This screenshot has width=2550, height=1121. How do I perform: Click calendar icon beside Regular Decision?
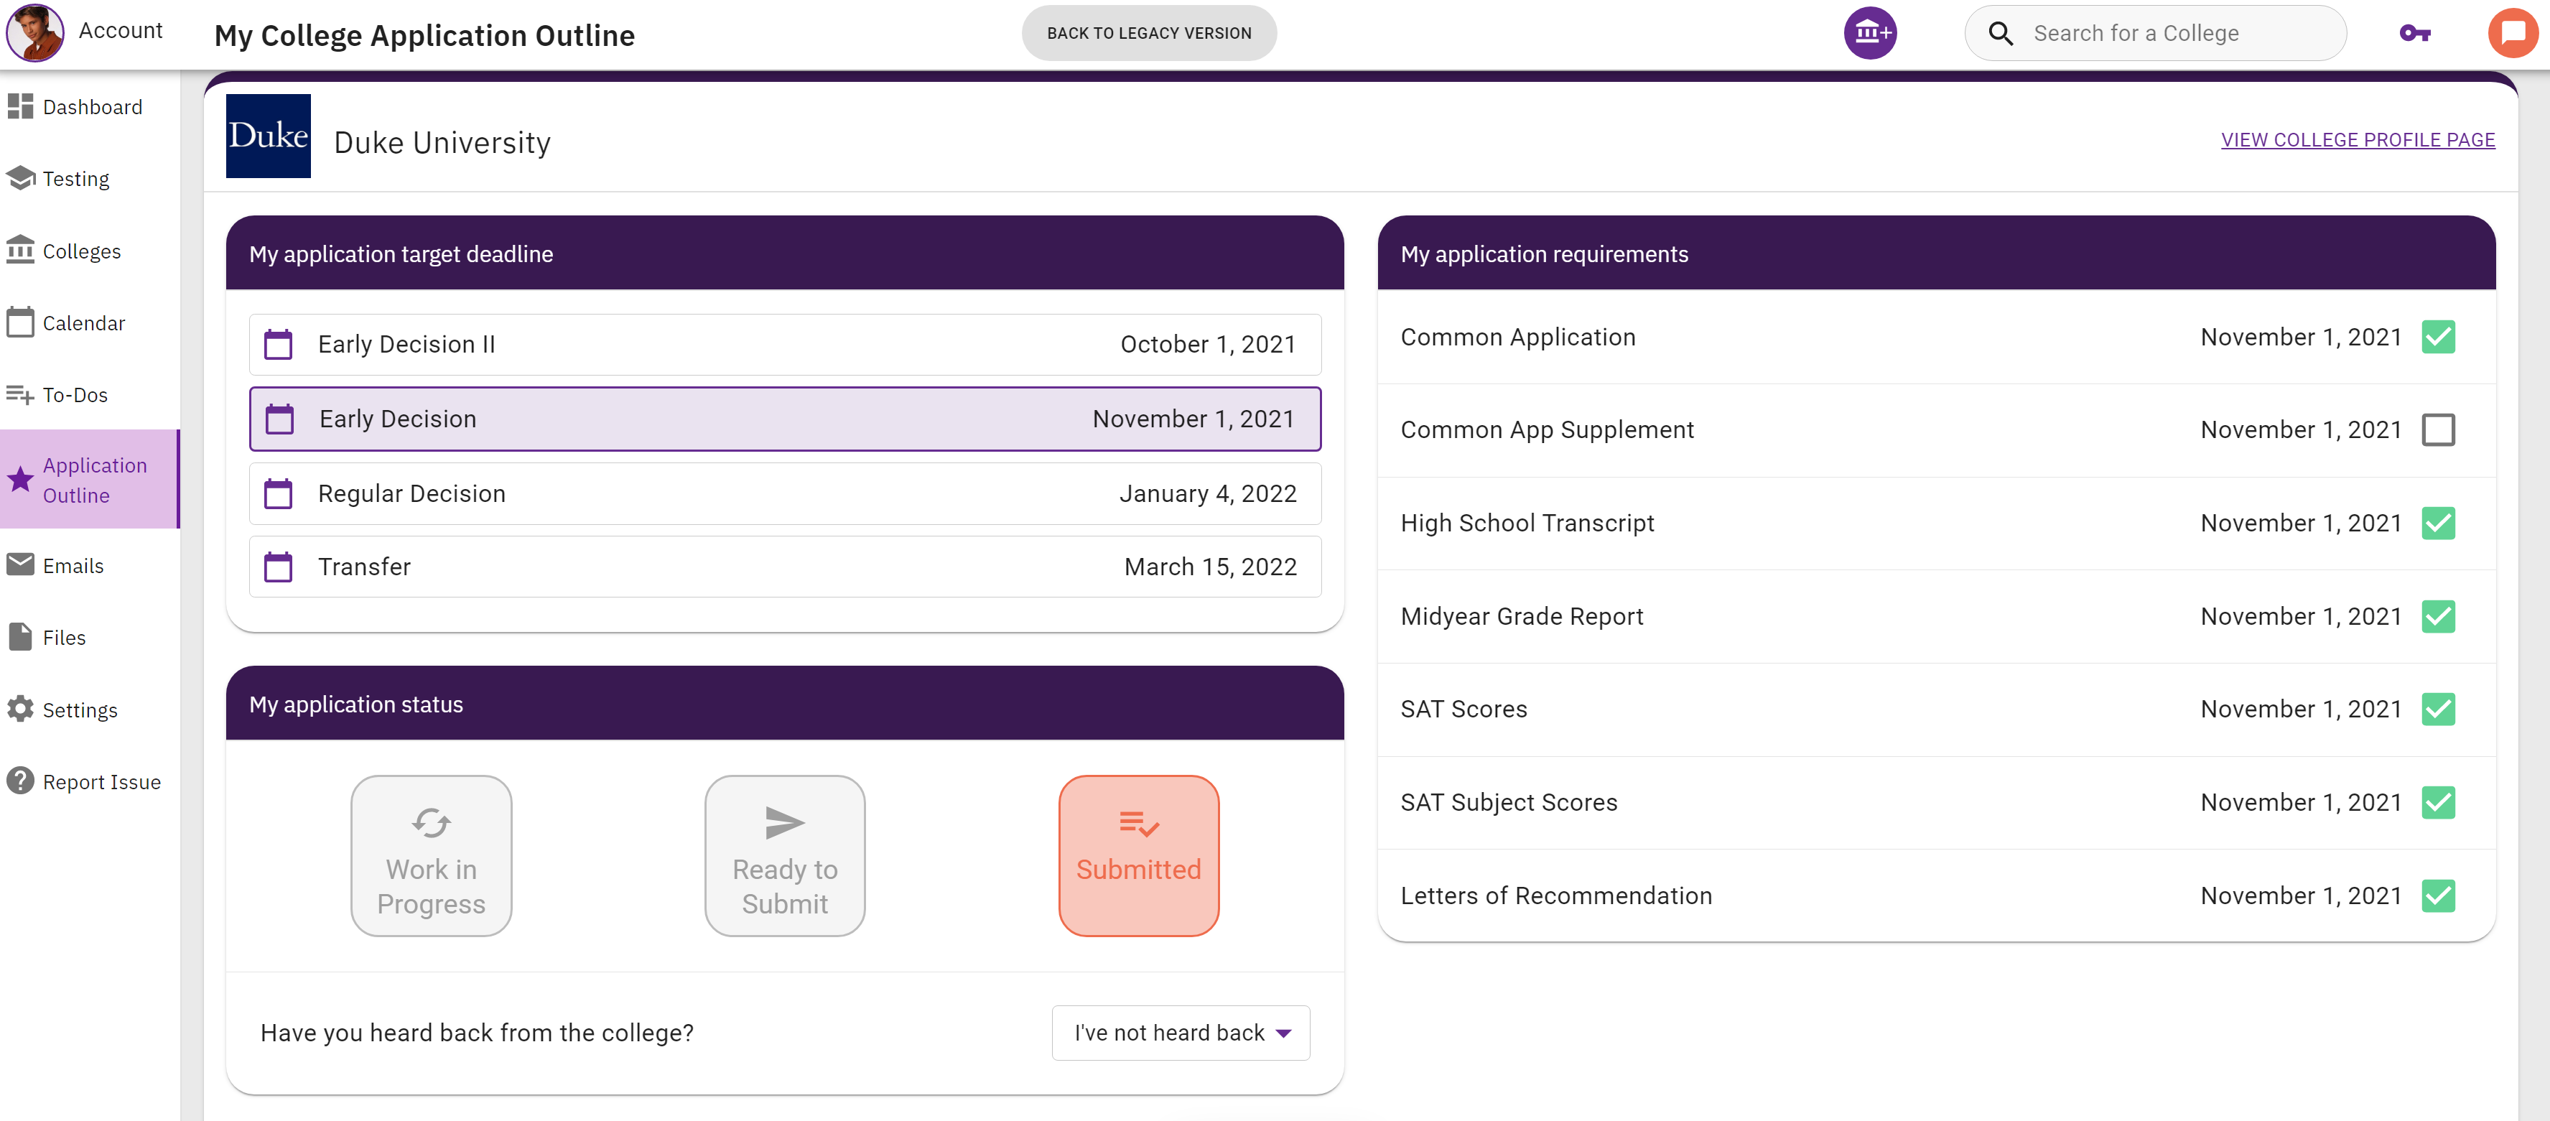point(278,493)
